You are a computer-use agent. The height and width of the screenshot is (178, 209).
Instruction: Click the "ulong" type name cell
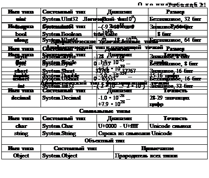click(x=21, y=40)
